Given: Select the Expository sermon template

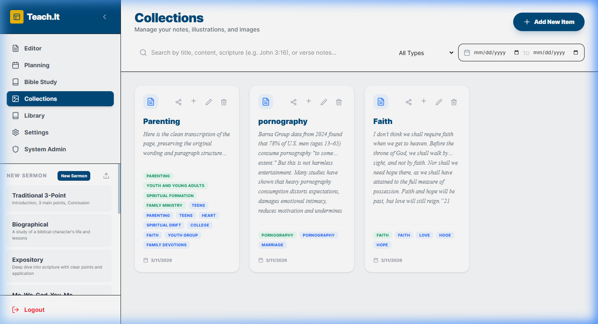Looking at the screenshot, I should 59,266.
